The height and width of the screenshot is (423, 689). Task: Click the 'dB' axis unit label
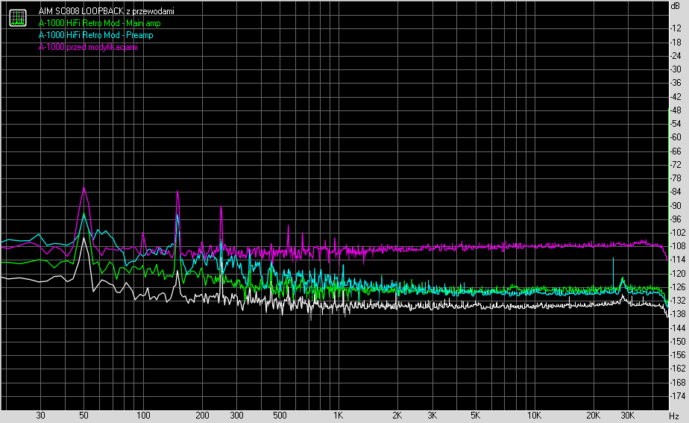coord(675,6)
